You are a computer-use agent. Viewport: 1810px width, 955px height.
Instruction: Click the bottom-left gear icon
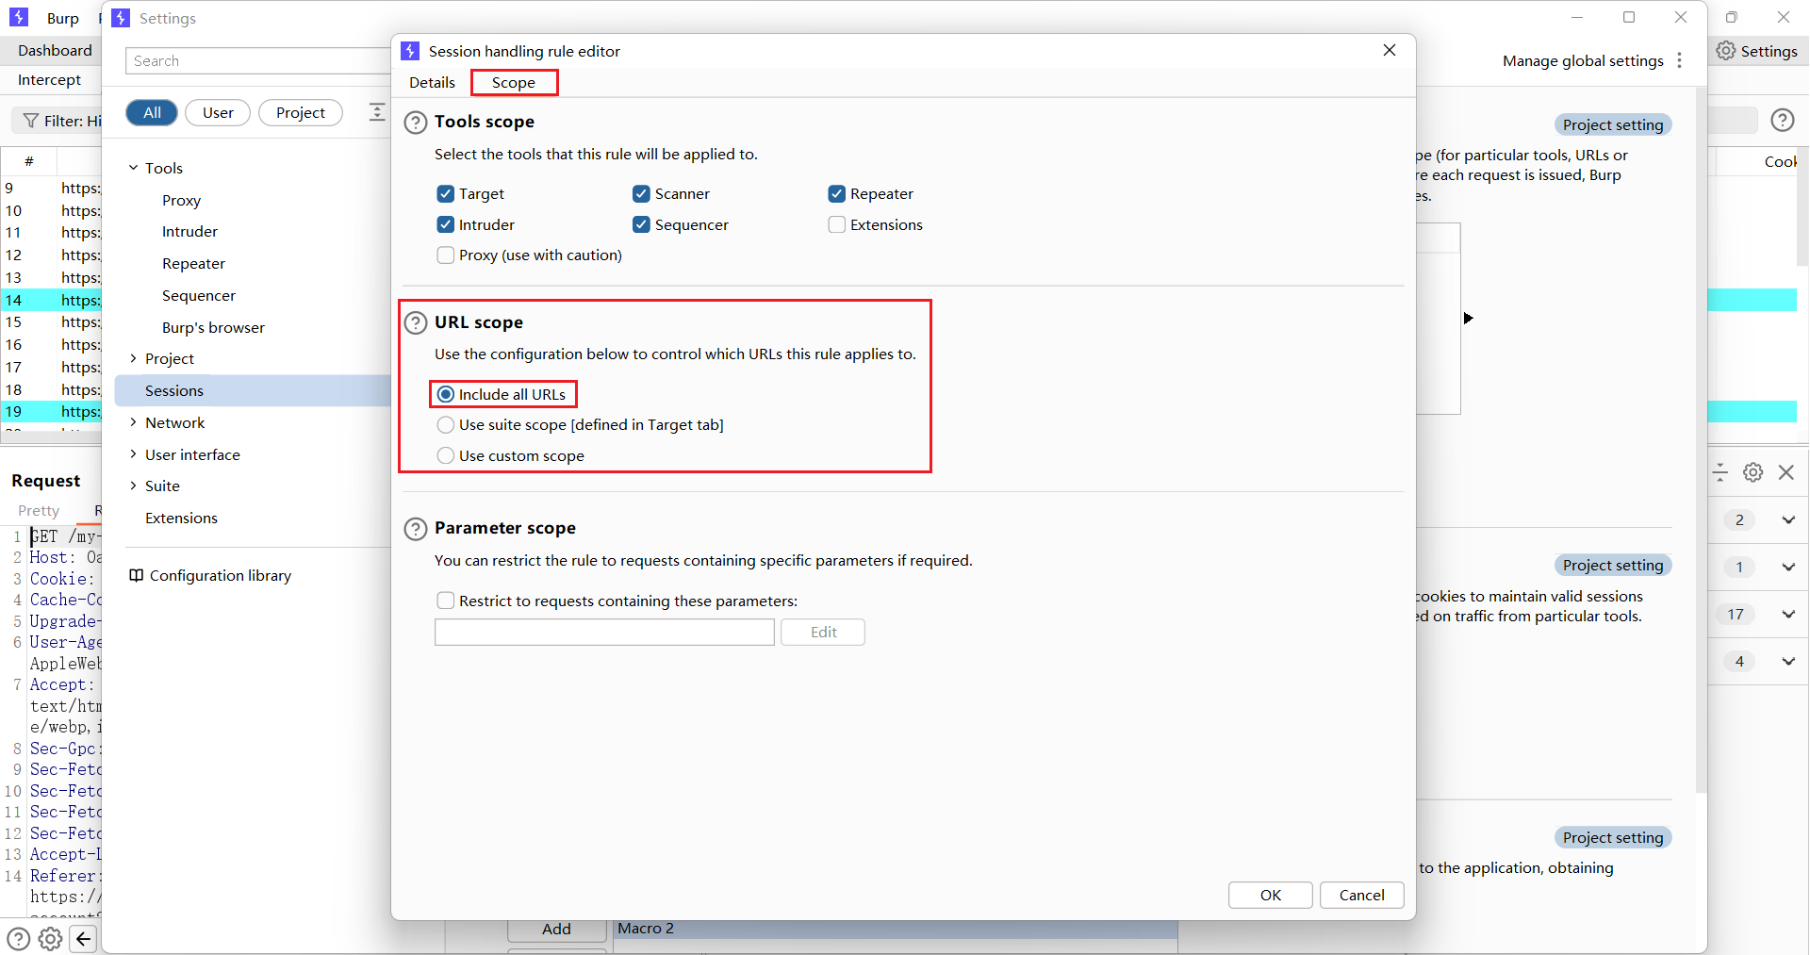point(50,939)
